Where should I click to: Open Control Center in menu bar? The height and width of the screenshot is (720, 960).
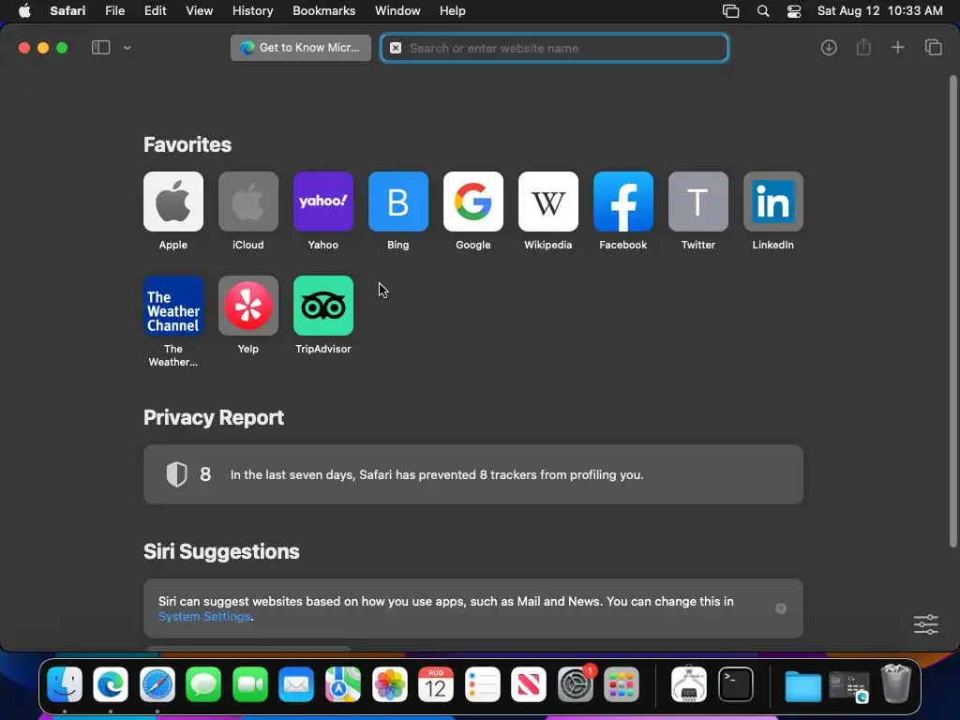[x=794, y=11]
